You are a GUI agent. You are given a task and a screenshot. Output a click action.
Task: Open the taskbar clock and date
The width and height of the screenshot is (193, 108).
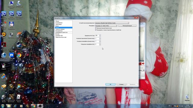click(188, 106)
